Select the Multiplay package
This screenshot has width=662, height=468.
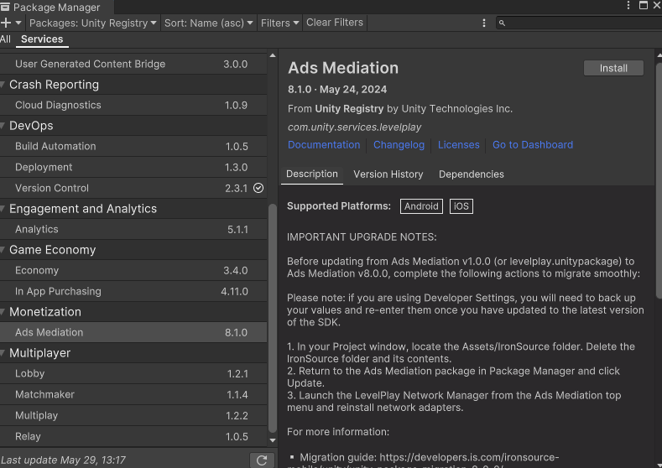click(x=133, y=416)
